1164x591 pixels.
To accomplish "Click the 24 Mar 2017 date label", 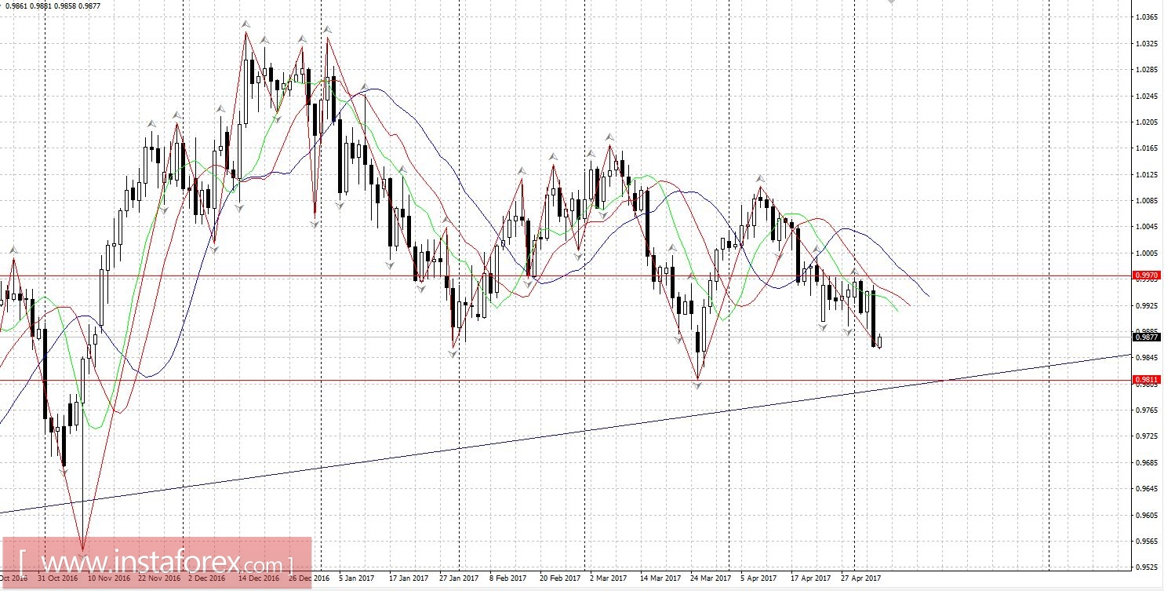I will (710, 578).
